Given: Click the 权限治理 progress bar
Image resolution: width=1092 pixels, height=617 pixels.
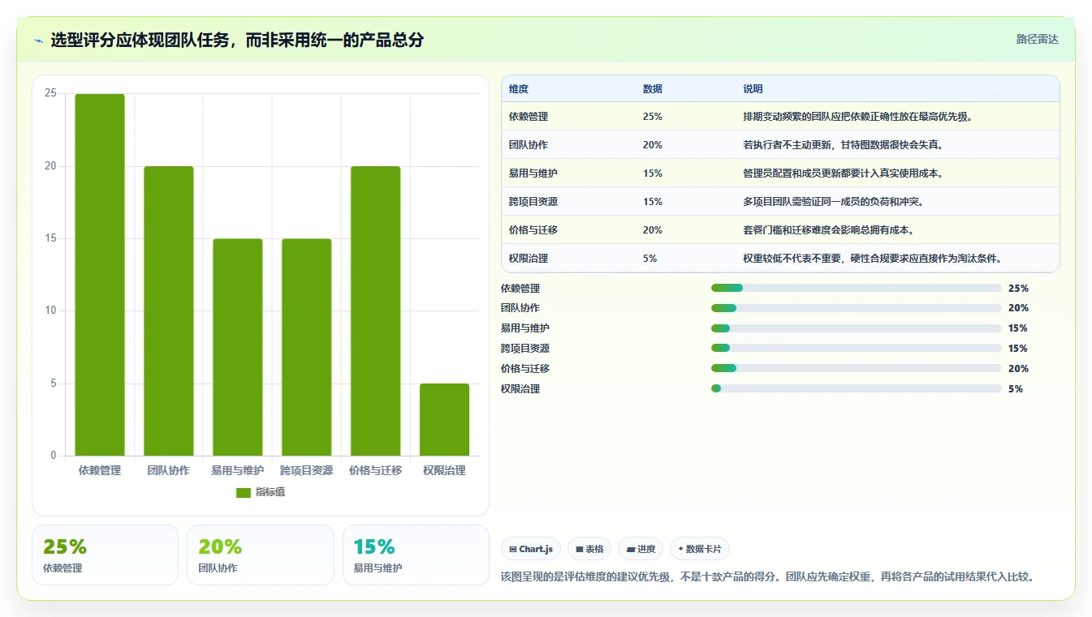Looking at the screenshot, I should tap(857, 389).
